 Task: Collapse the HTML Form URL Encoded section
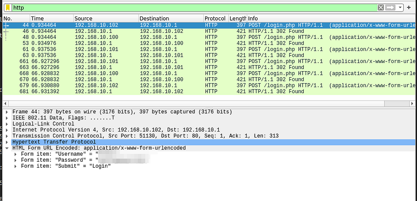6,148
